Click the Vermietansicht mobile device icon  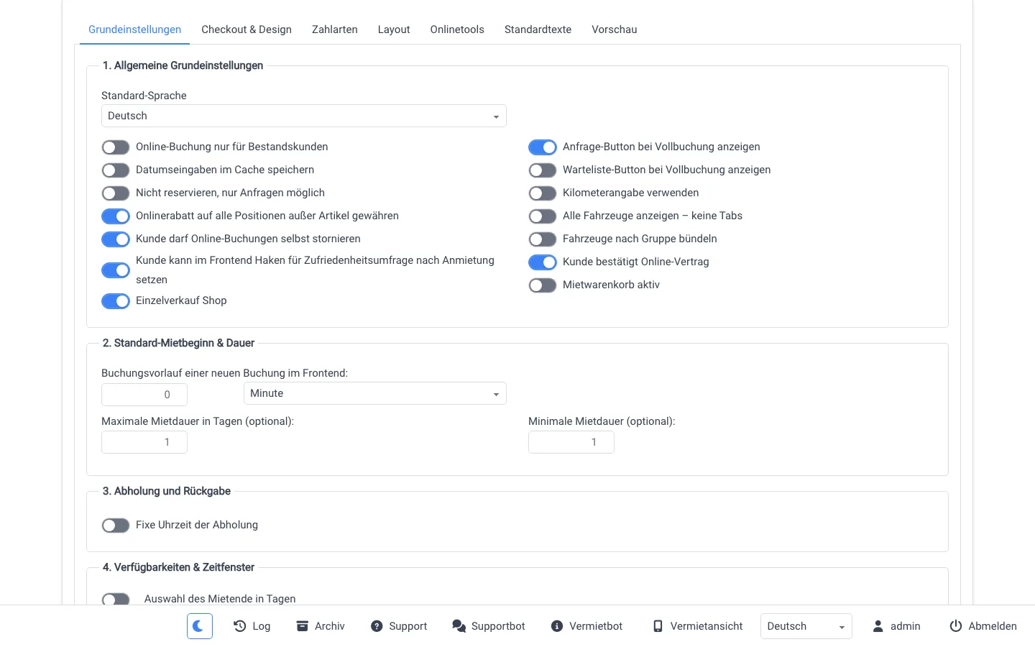coord(658,626)
